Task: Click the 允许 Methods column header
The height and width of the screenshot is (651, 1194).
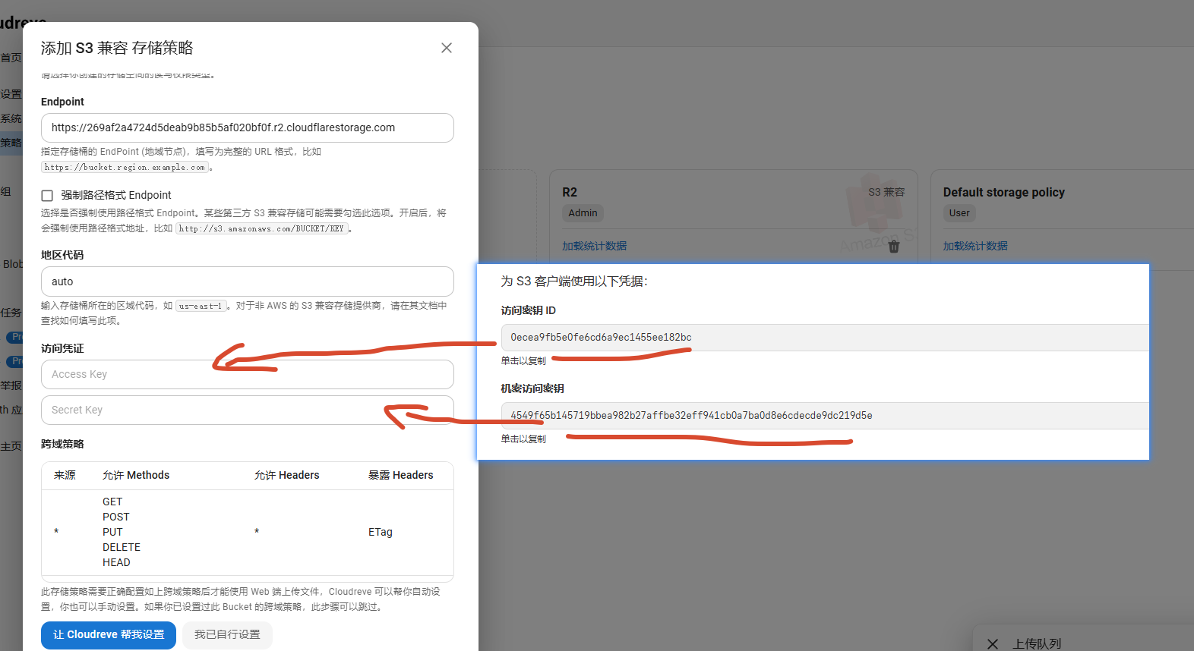Action: 136,475
